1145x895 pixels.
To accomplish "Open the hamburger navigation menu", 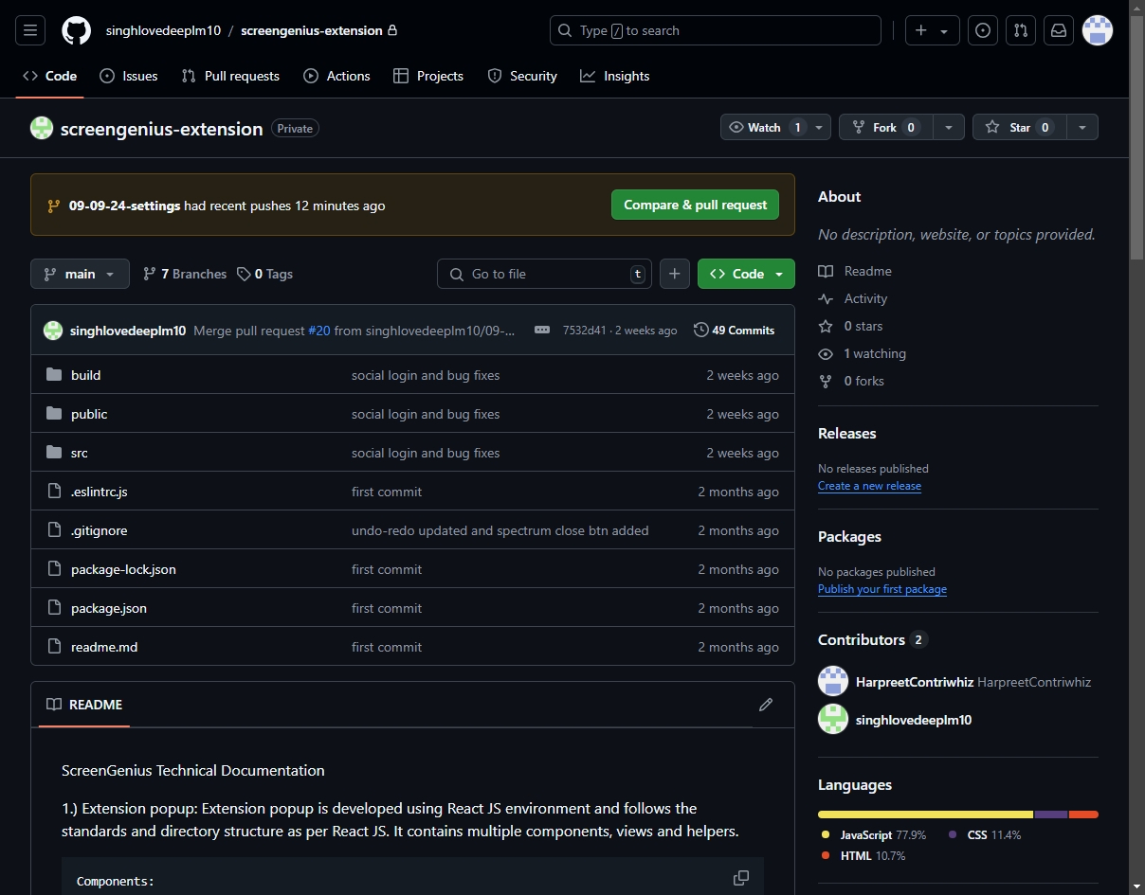I will [x=29, y=30].
